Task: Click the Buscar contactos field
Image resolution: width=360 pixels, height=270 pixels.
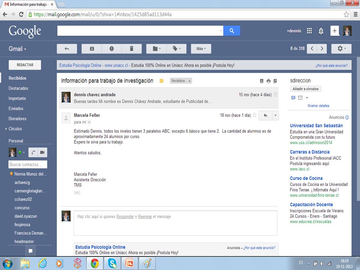Action: tap(28, 164)
